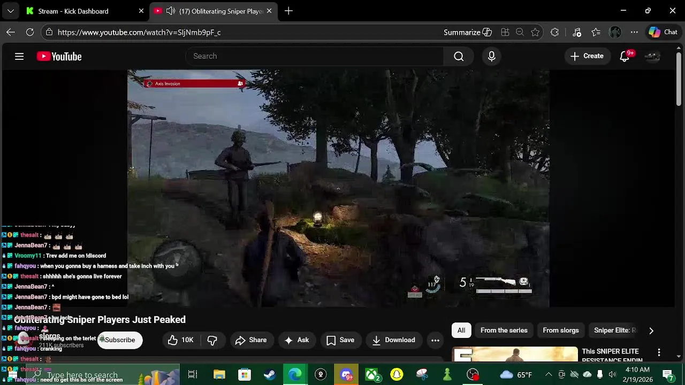Like the video with thumbs up
685x385 pixels.
[x=180, y=340]
